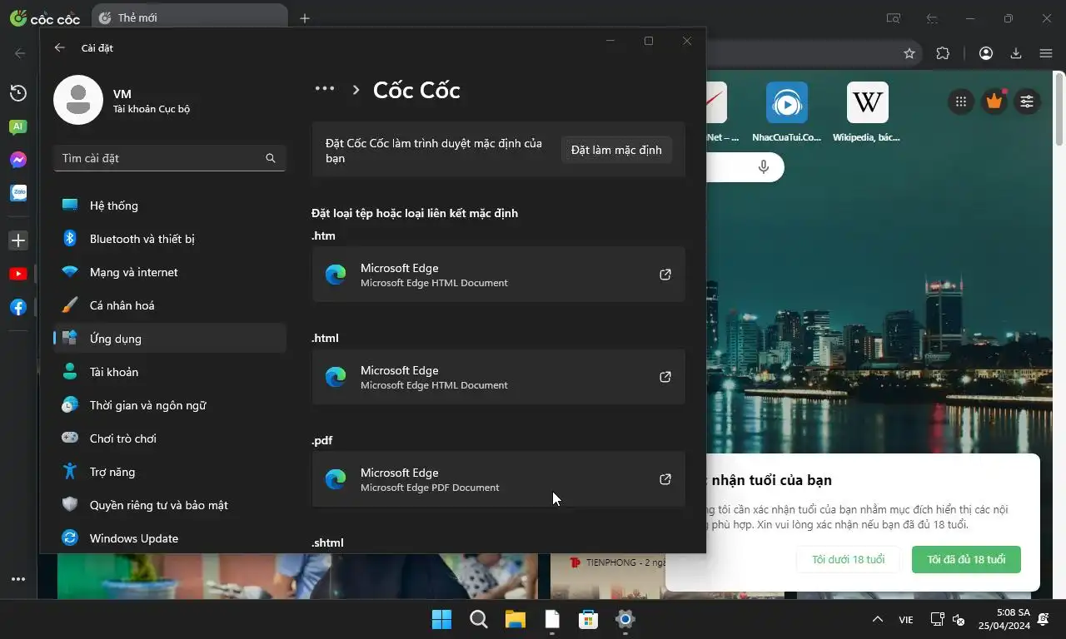1066x639 pixels.
Task: Open Trợ năng settings
Action: pos(170,472)
